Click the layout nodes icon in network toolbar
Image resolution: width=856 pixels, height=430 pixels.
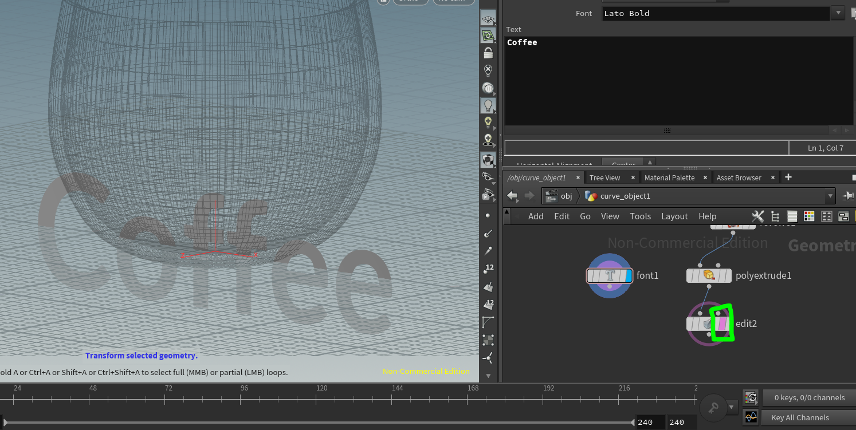click(x=826, y=216)
